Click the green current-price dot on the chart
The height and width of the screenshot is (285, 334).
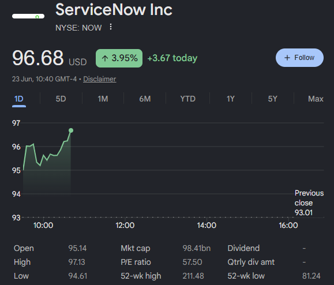tap(71, 130)
